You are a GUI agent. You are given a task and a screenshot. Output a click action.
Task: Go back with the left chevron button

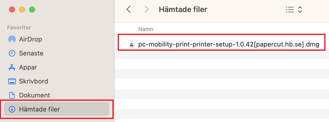pyautogui.click(x=129, y=9)
